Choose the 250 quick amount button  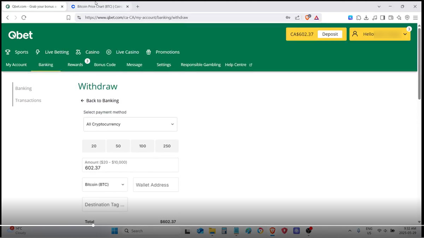click(167, 146)
